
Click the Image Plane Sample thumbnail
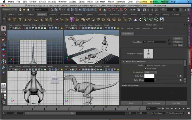(148, 54)
